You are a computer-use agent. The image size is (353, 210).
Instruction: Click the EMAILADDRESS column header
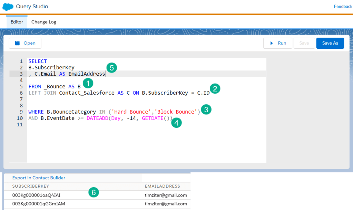click(162, 187)
